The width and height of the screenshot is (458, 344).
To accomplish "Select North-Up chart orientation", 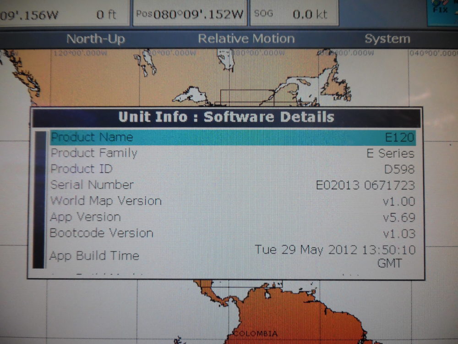I will point(96,39).
